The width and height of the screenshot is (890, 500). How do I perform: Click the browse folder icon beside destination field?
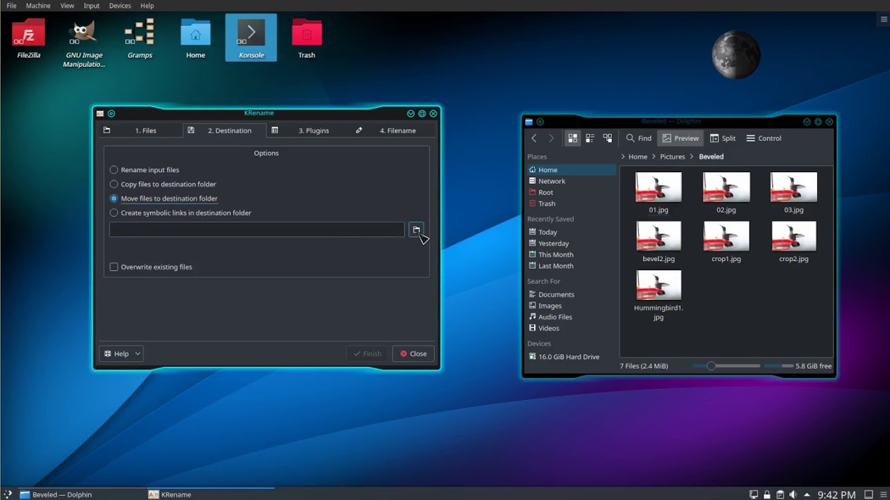coord(416,230)
